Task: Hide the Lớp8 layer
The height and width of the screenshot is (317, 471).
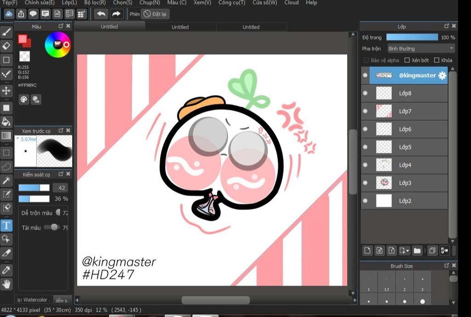Action: pos(365,93)
